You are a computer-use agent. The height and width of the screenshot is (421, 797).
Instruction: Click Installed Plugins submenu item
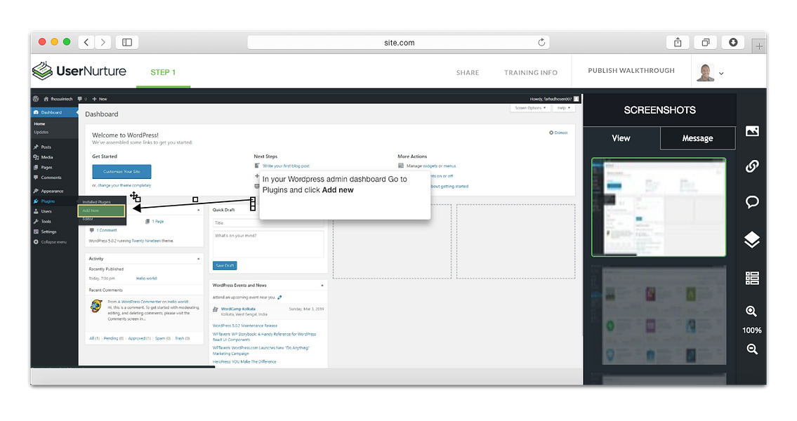pyautogui.click(x=97, y=202)
